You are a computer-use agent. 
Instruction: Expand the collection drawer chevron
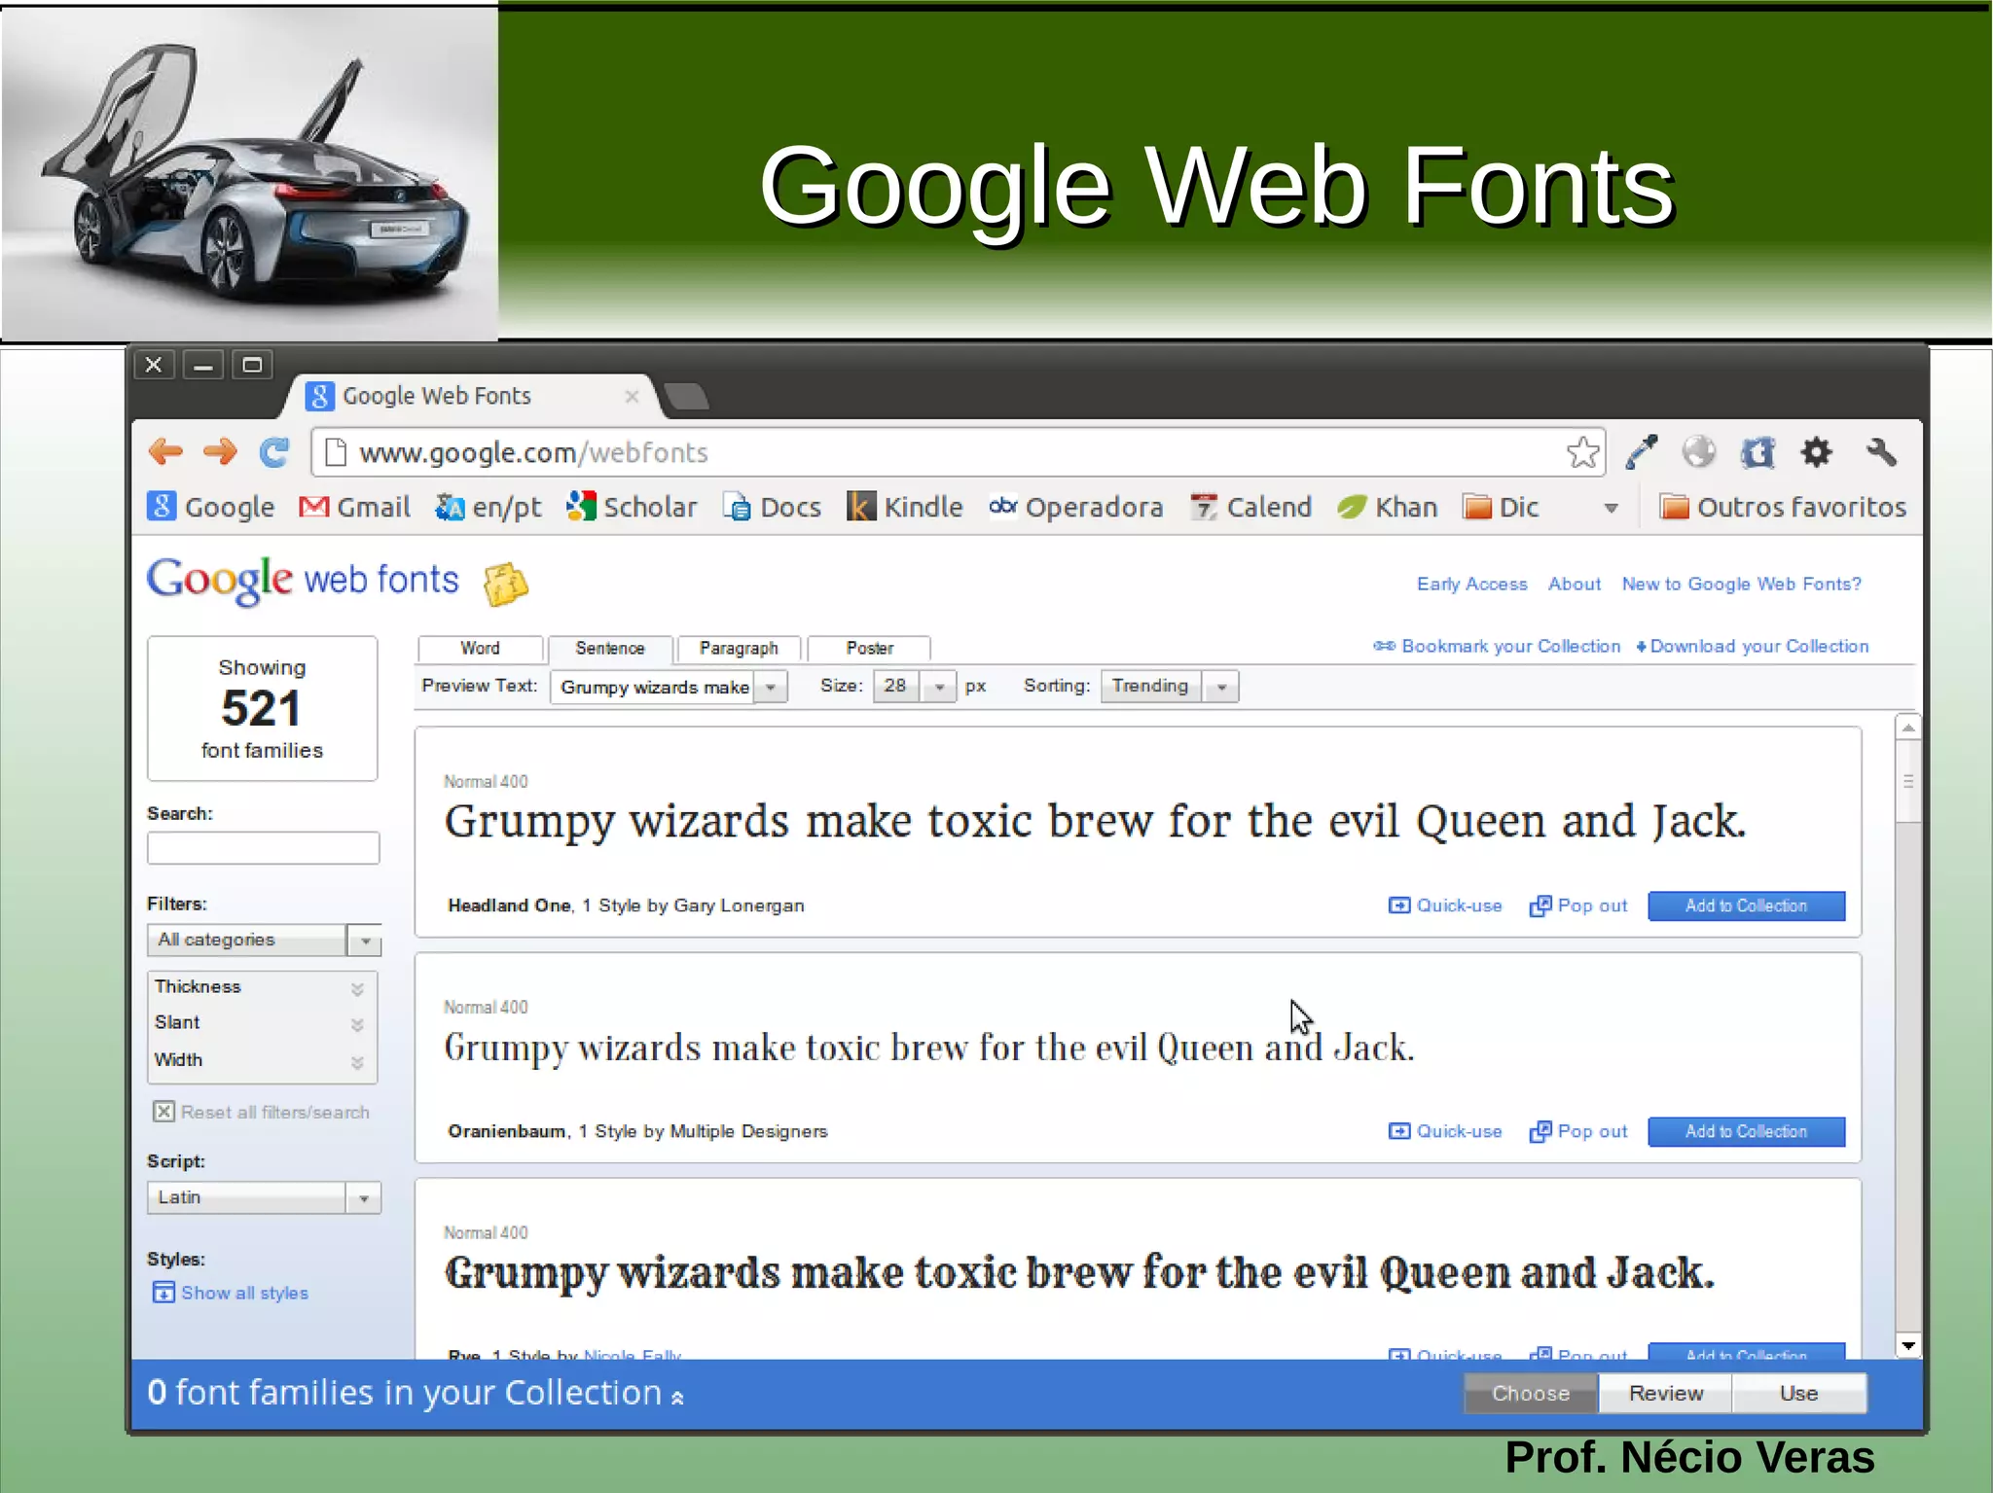pos(677,1398)
